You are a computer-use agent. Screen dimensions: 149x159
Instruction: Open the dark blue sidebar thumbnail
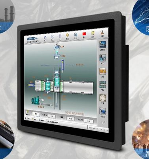click(103, 45)
